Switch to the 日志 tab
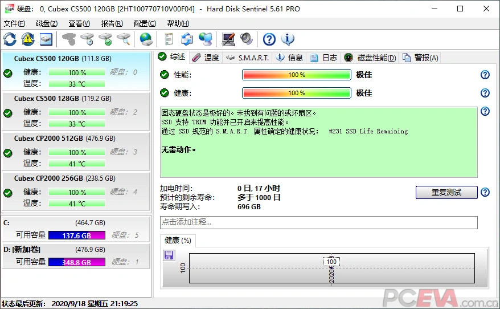The image size is (500, 309). (324, 58)
